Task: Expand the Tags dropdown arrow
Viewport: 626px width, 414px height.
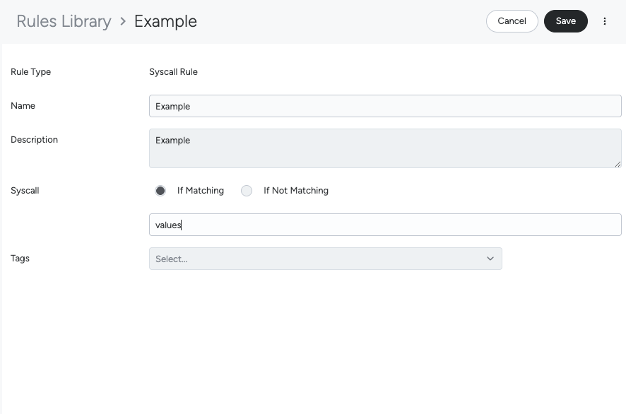Action: pyautogui.click(x=490, y=259)
